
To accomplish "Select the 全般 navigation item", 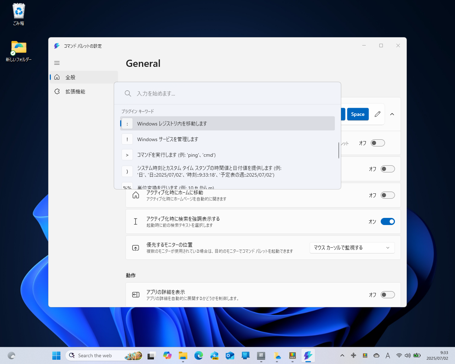I will point(84,77).
